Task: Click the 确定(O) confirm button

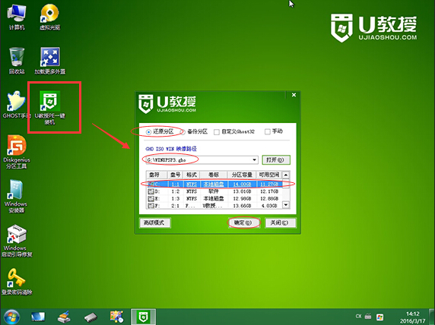Action: (244, 222)
